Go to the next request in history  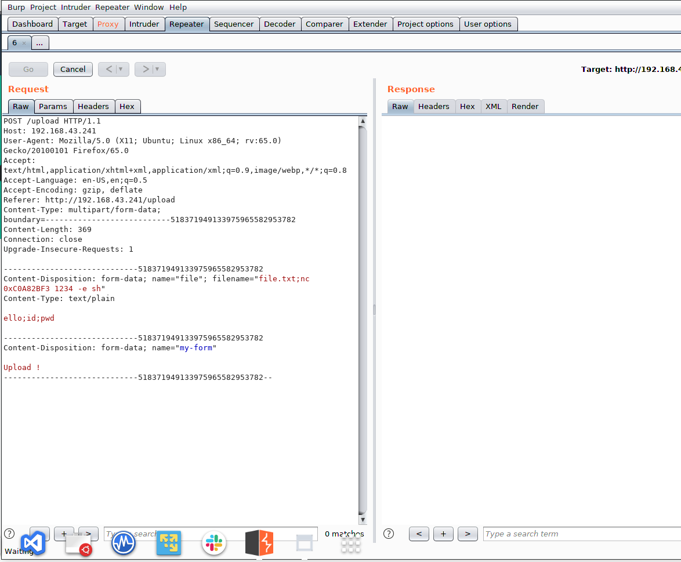pyautogui.click(x=146, y=69)
